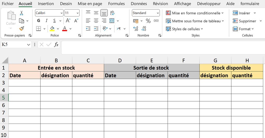Open the Presse-papiers pane launcher

30,35
